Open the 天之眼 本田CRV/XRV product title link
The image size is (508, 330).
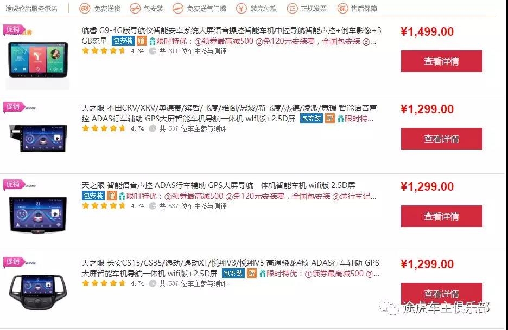pyautogui.click(x=229, y=113)
